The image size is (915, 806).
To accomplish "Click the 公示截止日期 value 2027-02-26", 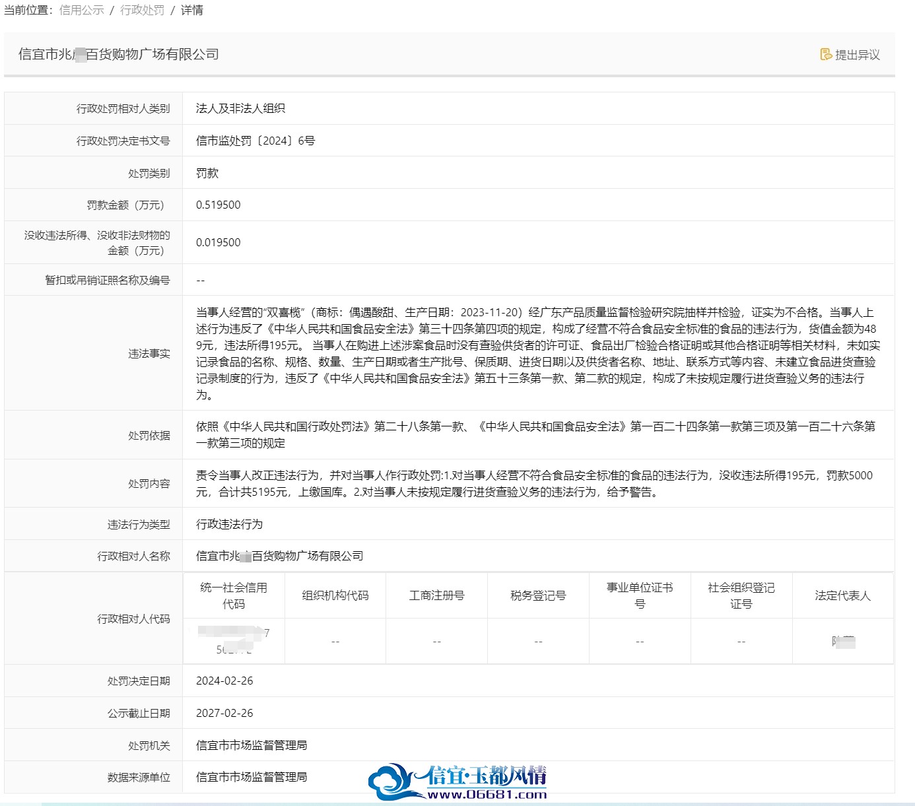I will [224, 713].
